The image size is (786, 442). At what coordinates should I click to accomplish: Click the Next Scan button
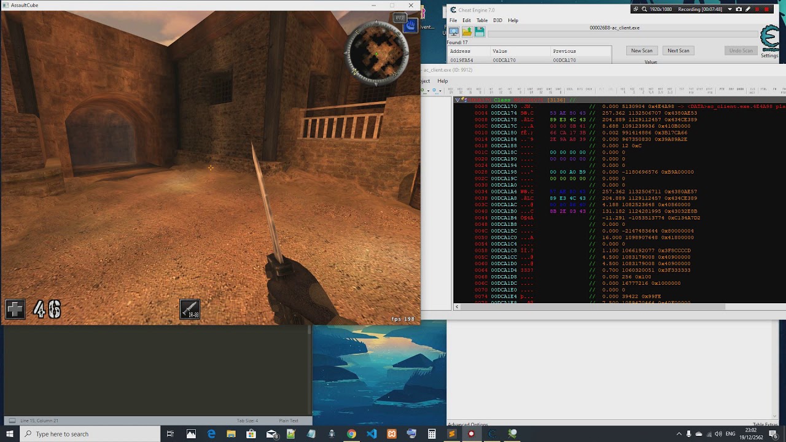click(x=679, y=50)
